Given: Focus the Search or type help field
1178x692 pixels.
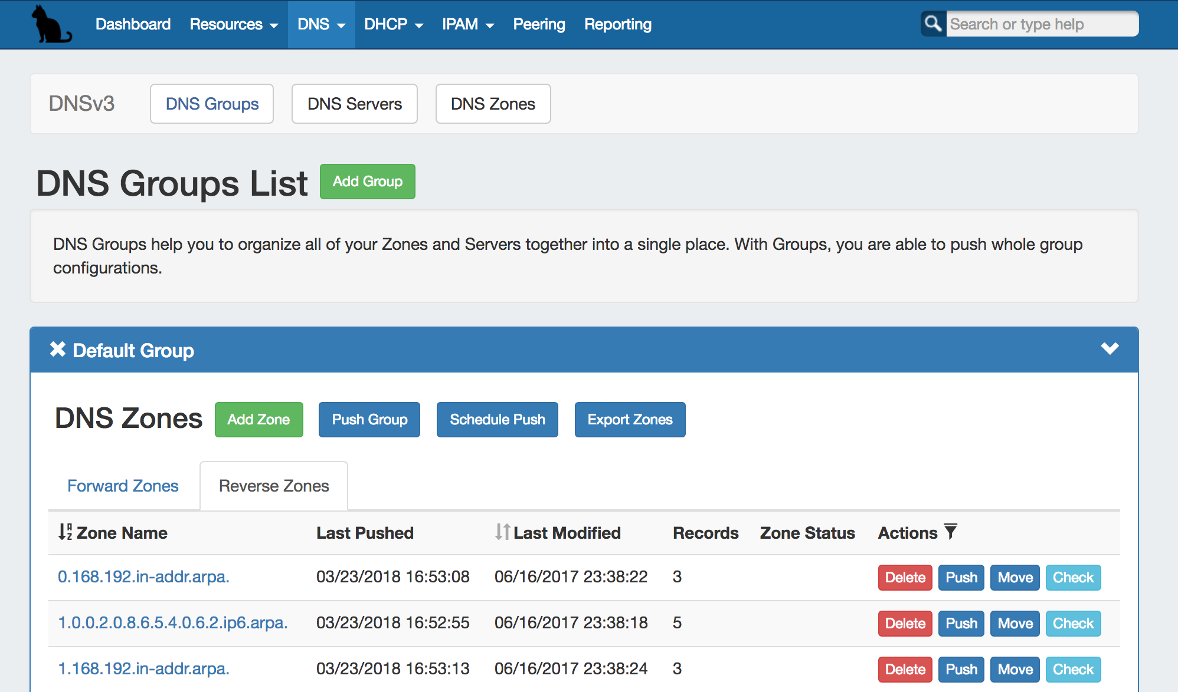Looking at the screenshot, I should coord(1041,24).
